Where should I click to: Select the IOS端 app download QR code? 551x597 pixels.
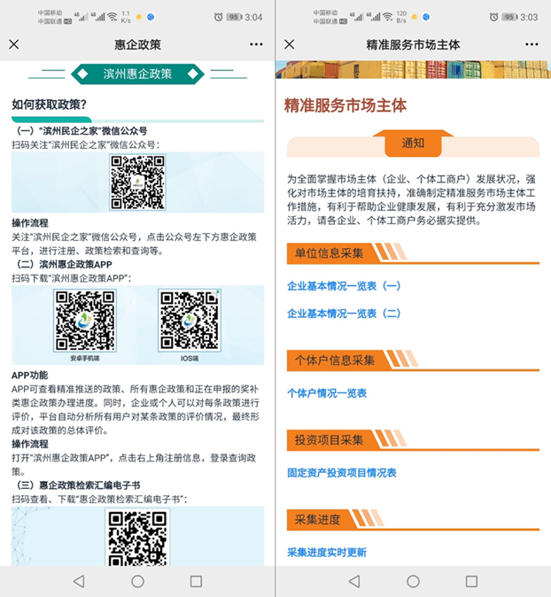click(x=189, y=320)
